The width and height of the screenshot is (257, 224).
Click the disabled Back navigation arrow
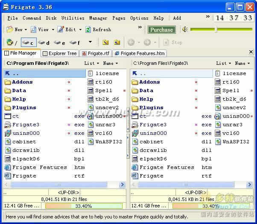click(131, 42)
